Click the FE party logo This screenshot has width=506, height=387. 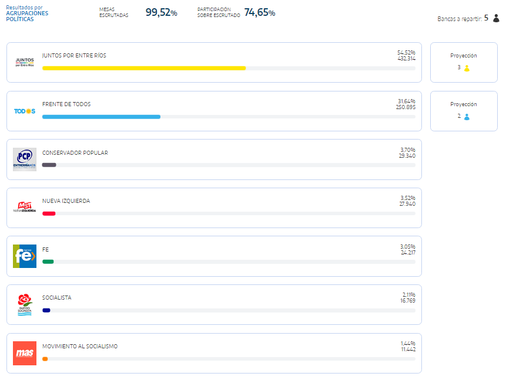click(x=25, y=256)
